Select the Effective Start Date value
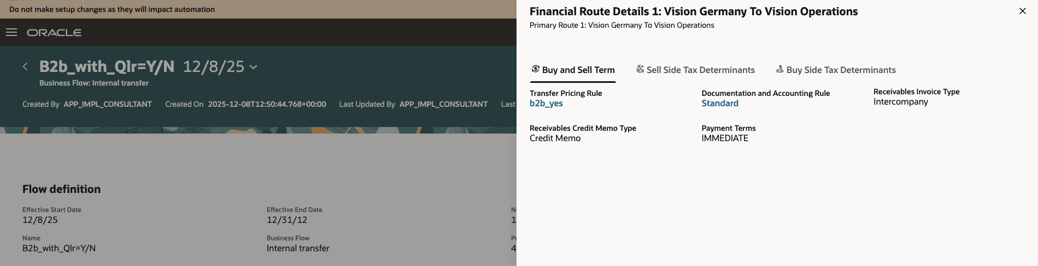The width and height of the screenshot is (1038, 266). pyautogui.click(x=40, y=220)
